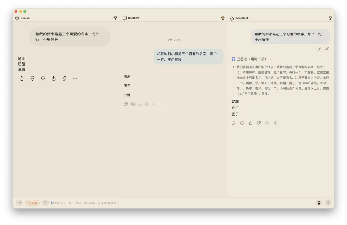Click the DeepSeek thinking paragraph text

tap(283, 80)
